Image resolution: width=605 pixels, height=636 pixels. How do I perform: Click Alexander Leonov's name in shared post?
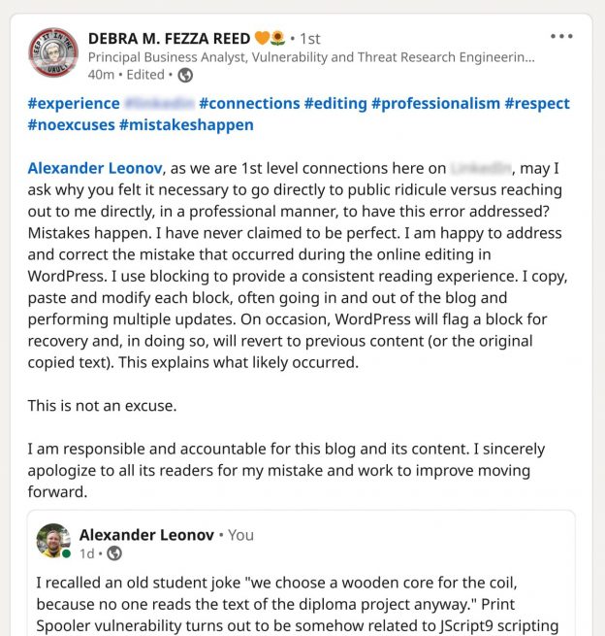point(146,535)
